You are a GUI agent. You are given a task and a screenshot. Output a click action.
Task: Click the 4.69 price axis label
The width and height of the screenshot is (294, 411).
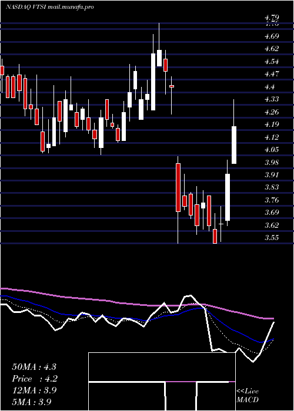(272, 36)
